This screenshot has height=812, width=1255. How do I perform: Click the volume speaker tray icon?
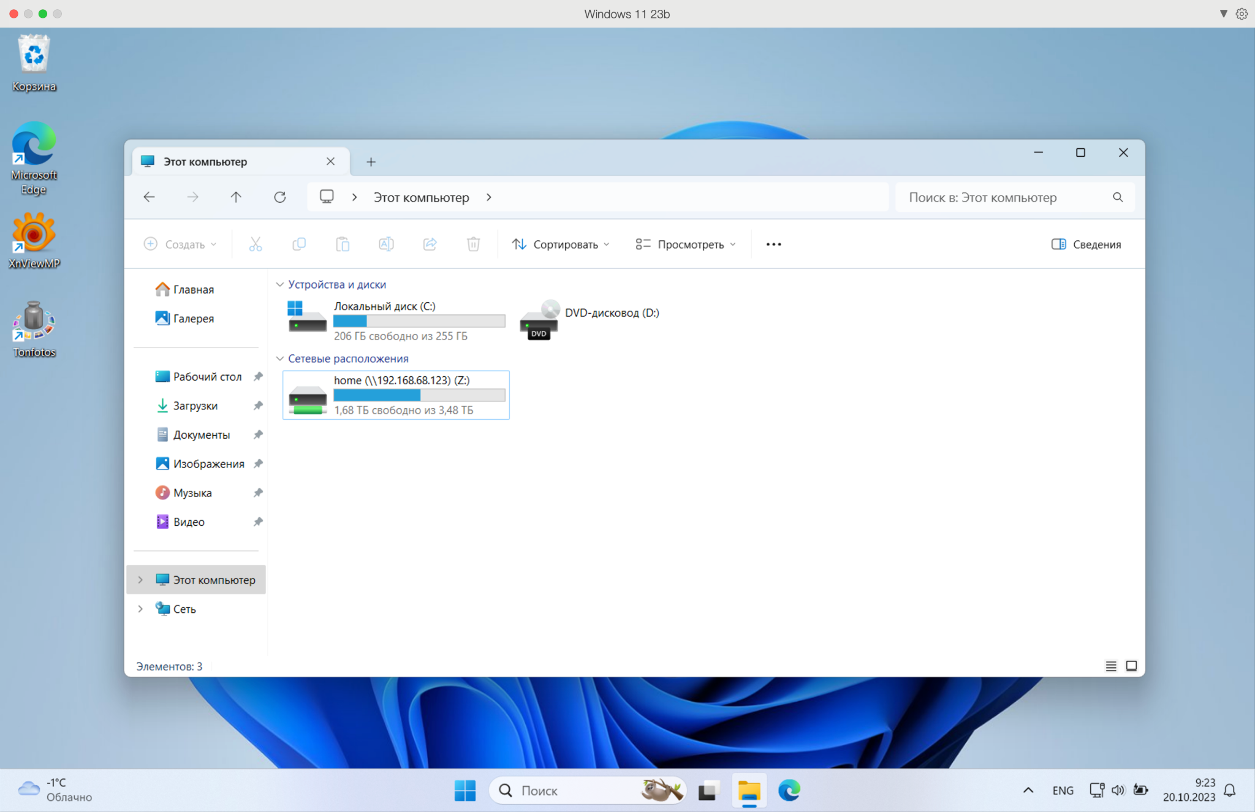coord(1118,791)
